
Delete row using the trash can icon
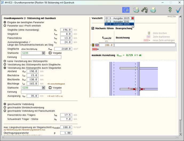tap(93, 45)
